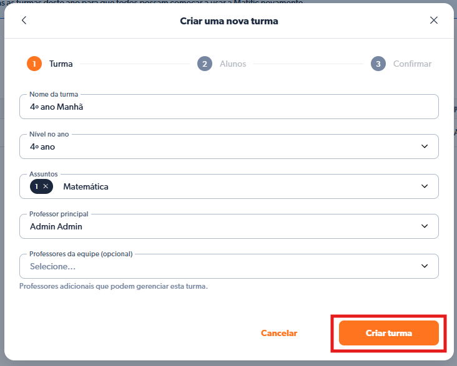The height and width of the screenshot is (366, 457).
Task: Close the Criar uma nova turma dialog
Action: [434, 21]
